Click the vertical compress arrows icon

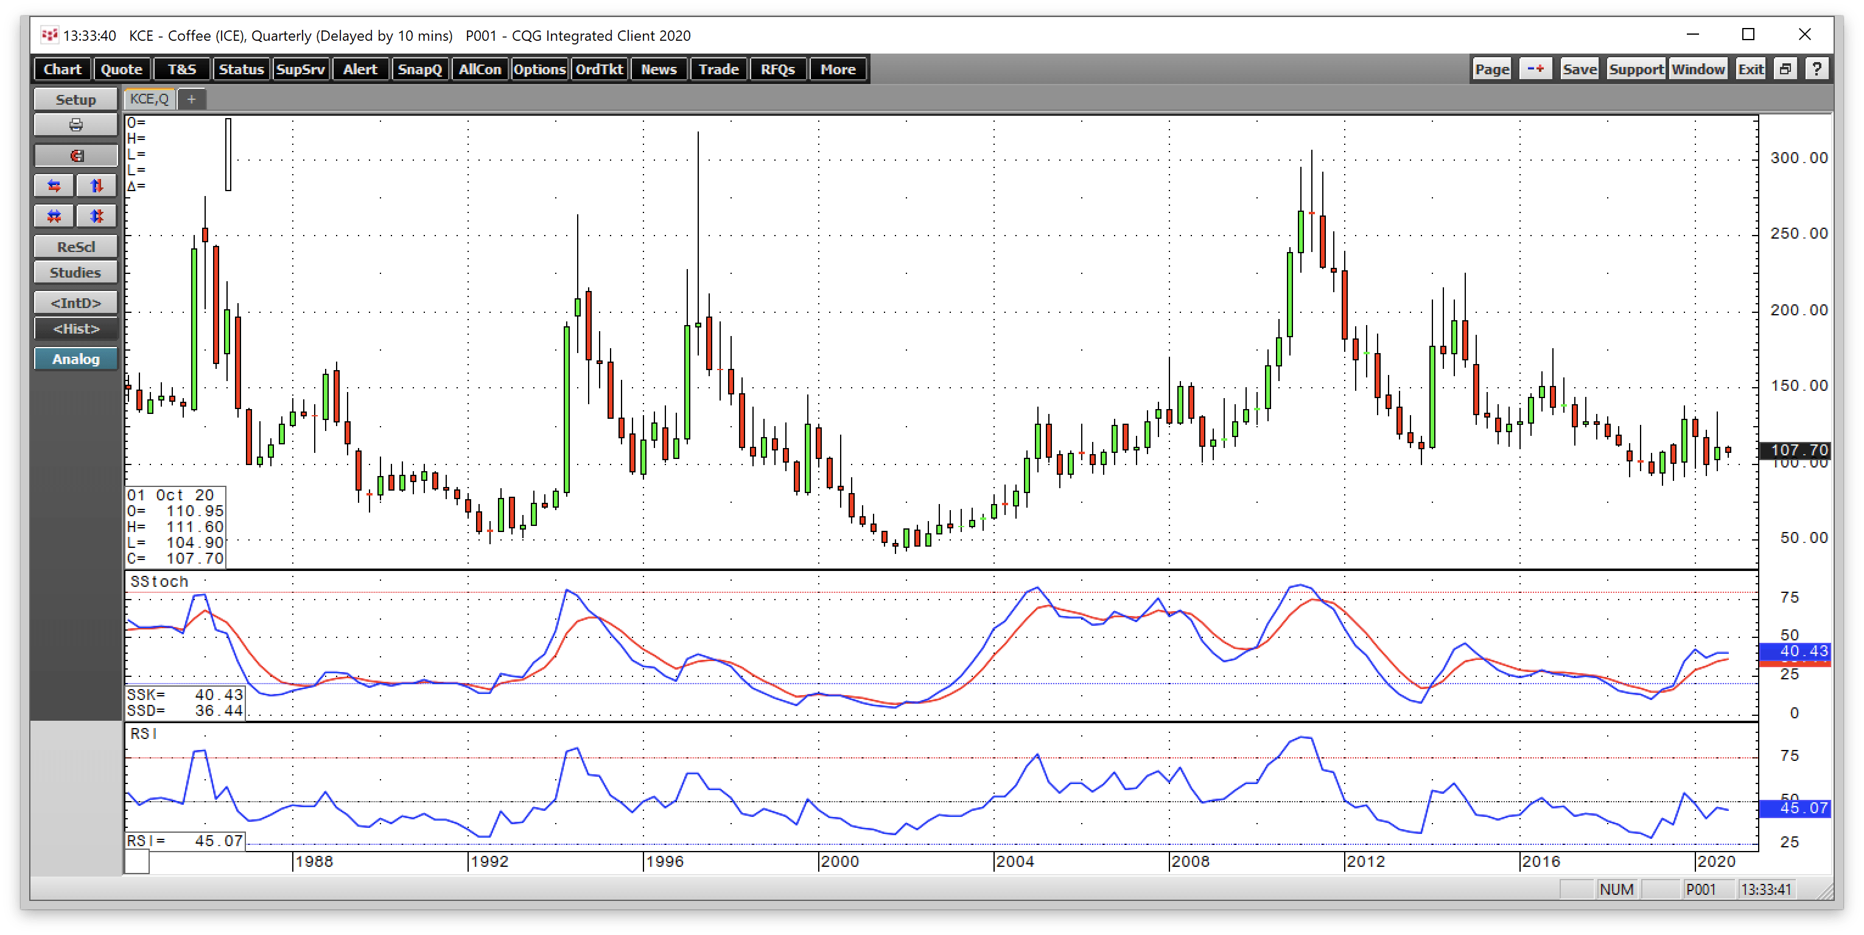(x=96, y=216)
